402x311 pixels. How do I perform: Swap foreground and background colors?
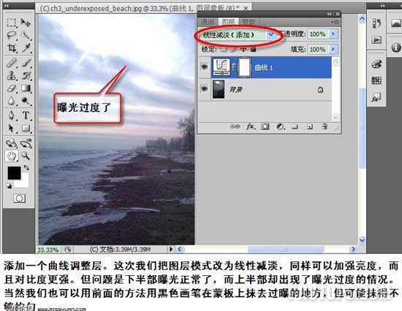[x=26, y=168]
